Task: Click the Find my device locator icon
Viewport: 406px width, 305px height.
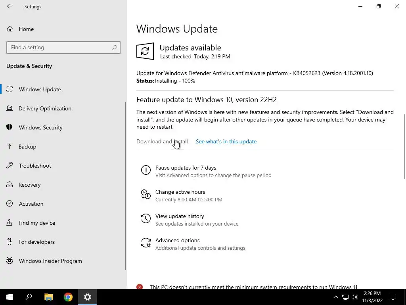Action: pos(10,222)
